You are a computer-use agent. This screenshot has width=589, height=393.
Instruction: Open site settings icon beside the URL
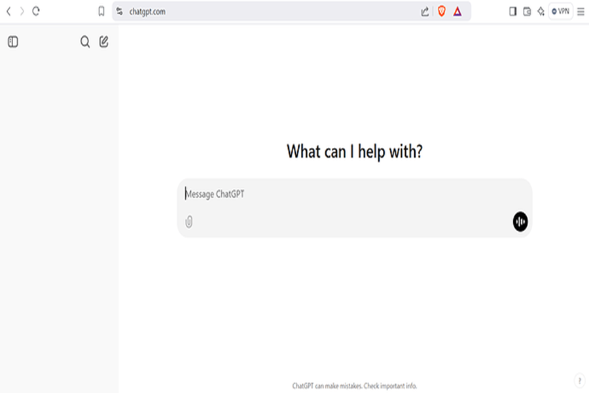pos(120,11)
